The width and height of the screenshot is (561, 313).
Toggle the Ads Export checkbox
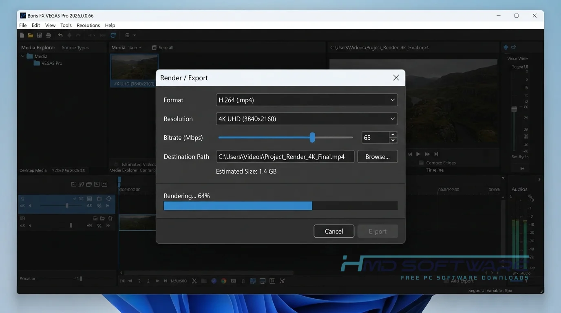click(x=446, y=281)
